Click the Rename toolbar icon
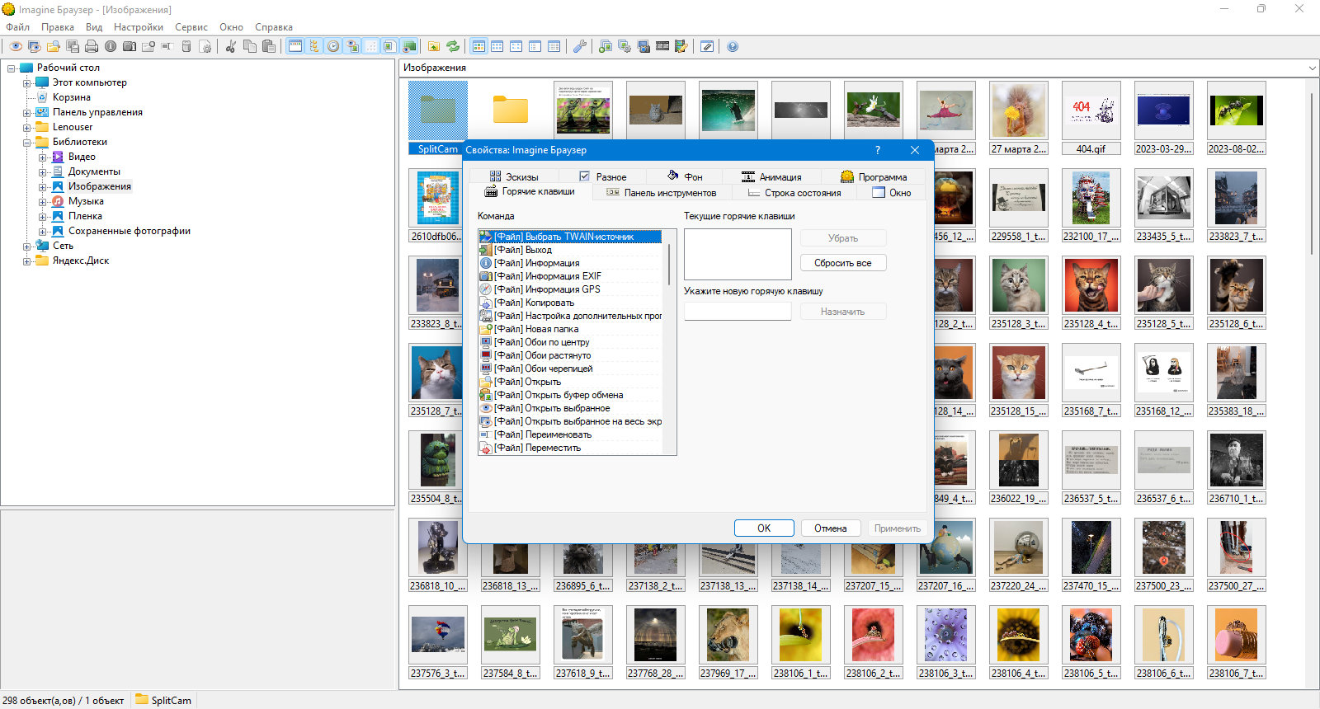1320x709 pixels. coord(167,46)
